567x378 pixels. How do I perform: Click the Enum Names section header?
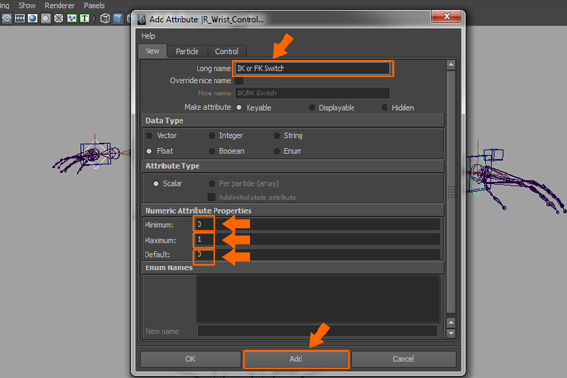(293, 267)
